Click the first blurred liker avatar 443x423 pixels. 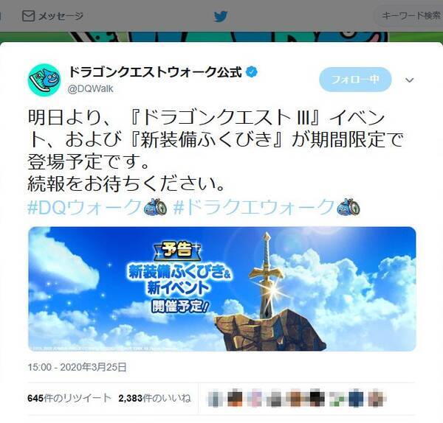[216, 398]
